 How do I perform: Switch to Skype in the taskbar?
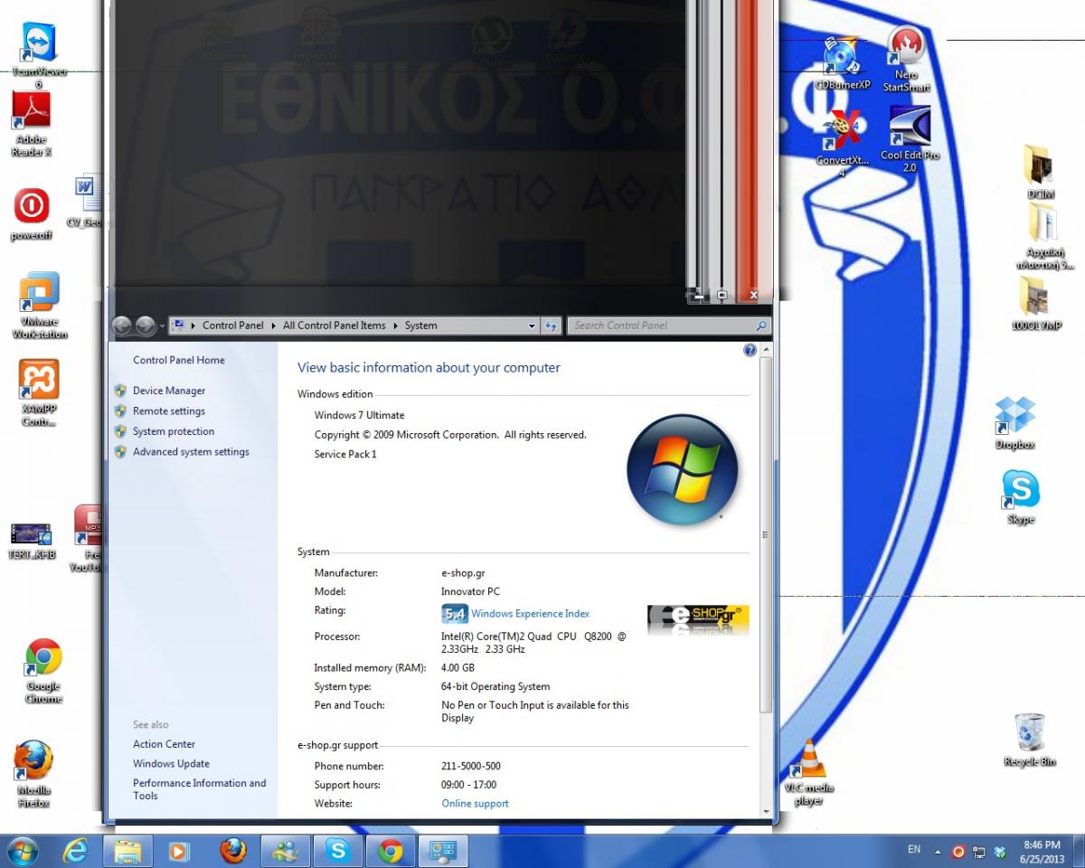pos(338,851)
